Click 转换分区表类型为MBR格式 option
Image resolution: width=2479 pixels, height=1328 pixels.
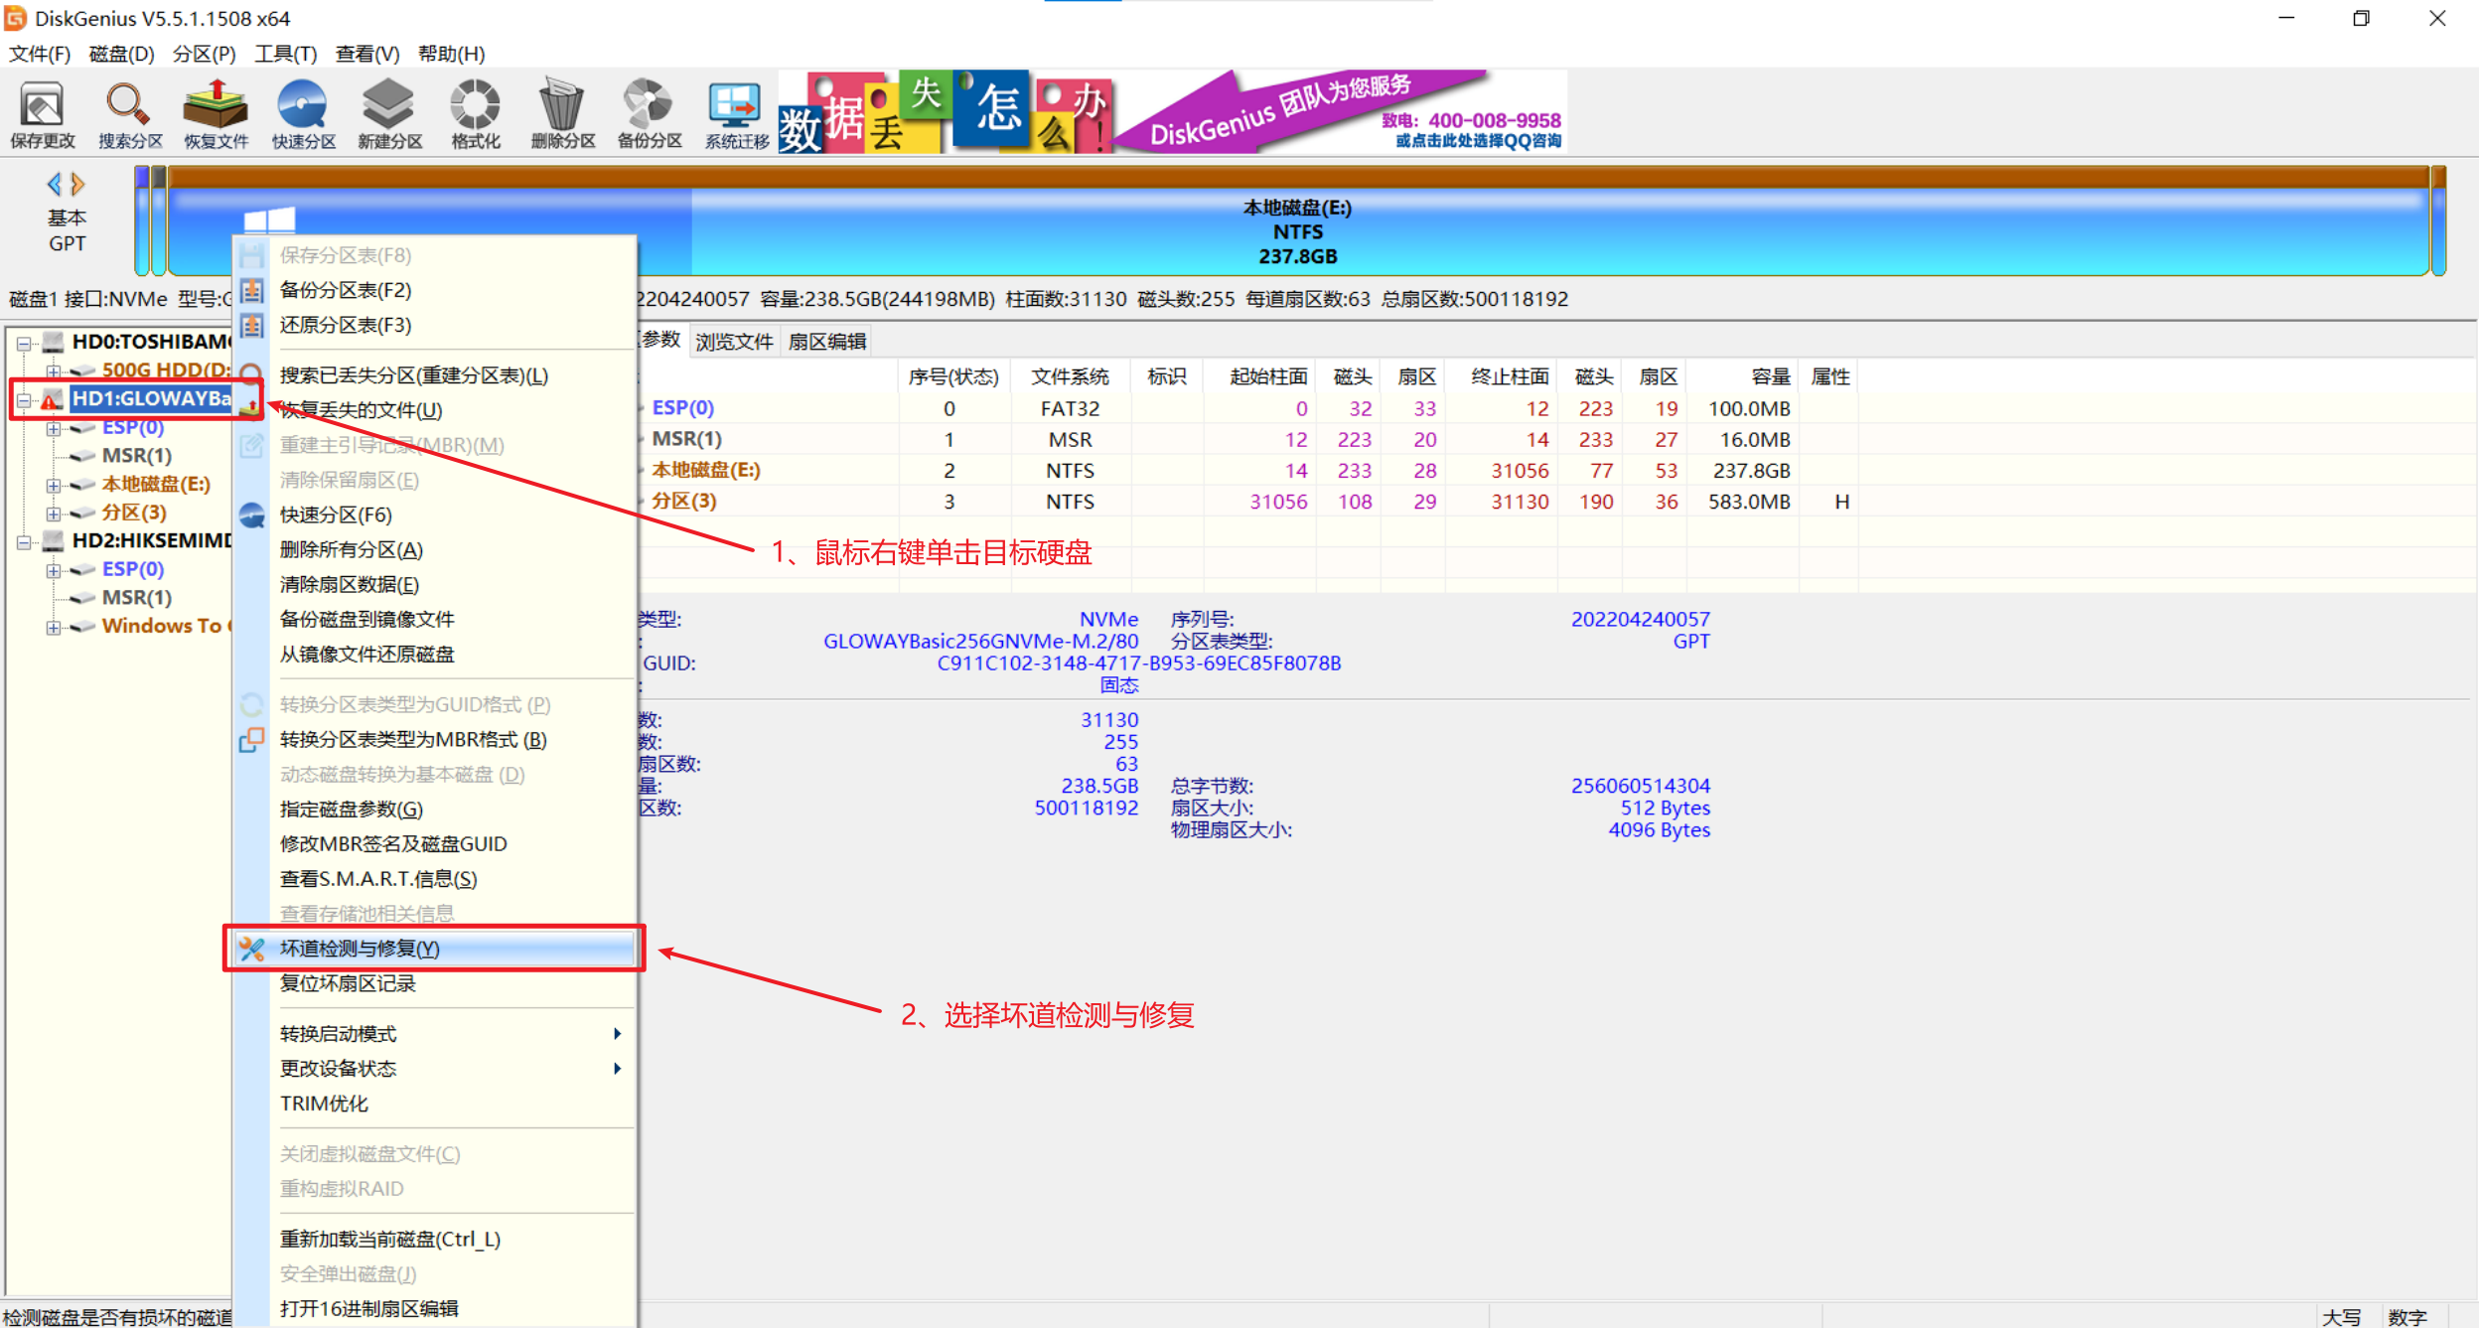(406, 739)
